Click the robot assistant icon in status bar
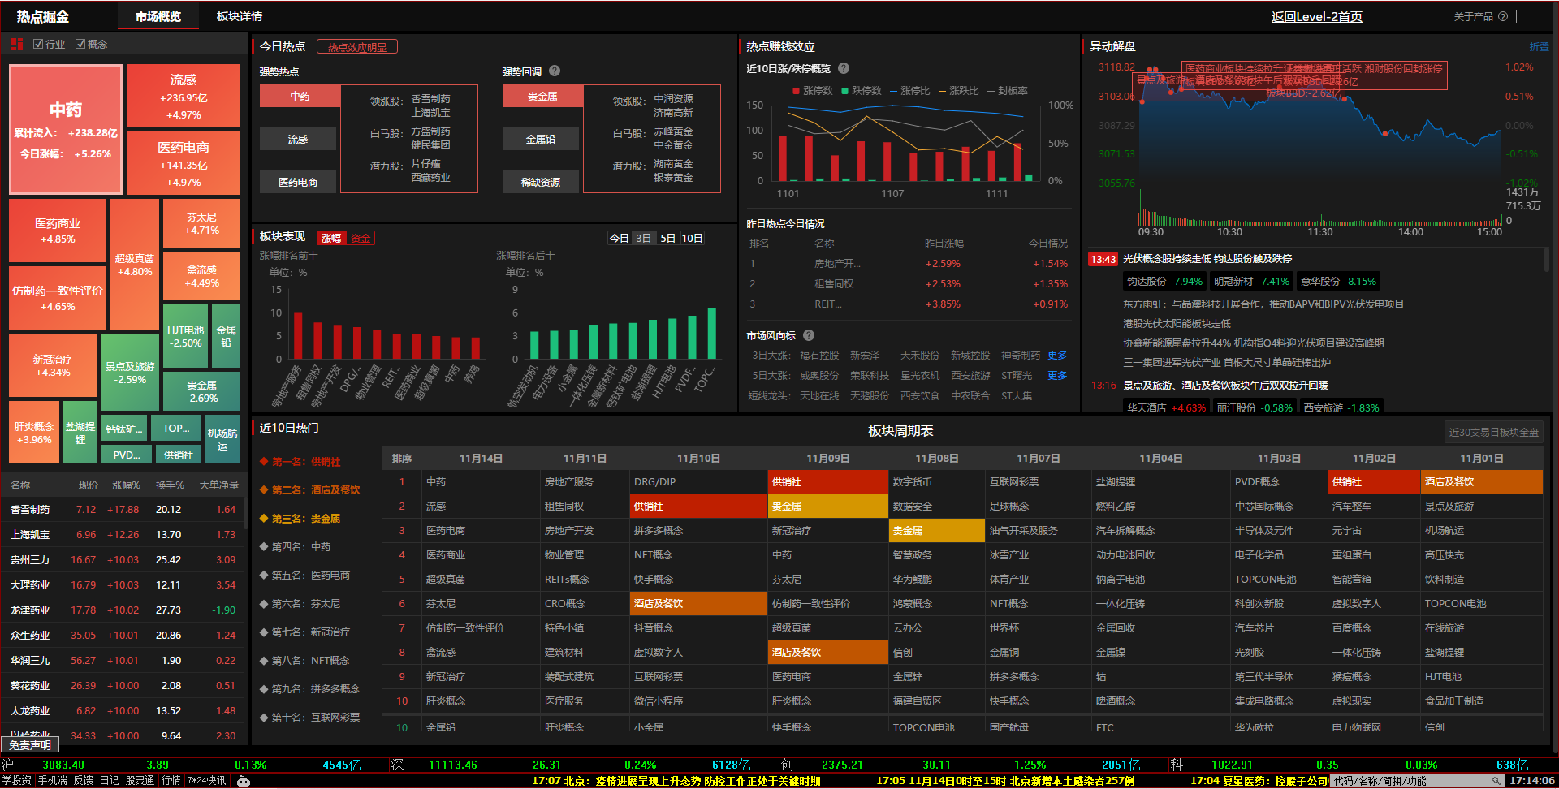 click(x=244, y=781)
